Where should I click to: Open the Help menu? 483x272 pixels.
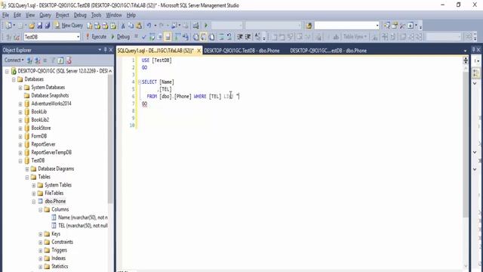click(131, 15)
